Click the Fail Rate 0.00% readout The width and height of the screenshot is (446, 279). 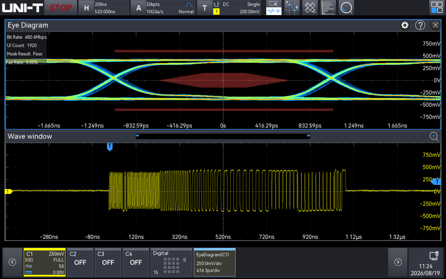(x=22, y=62)
